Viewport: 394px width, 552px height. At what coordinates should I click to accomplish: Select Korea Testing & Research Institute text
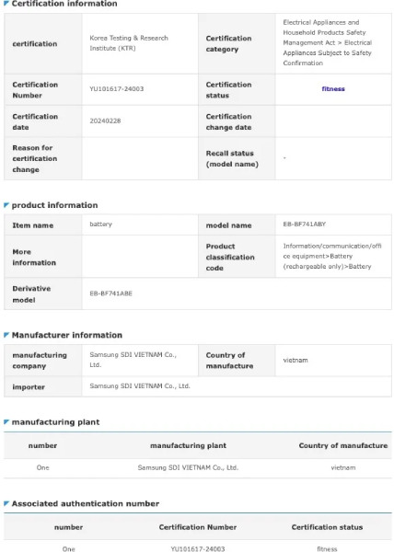(x=129, y=43)
